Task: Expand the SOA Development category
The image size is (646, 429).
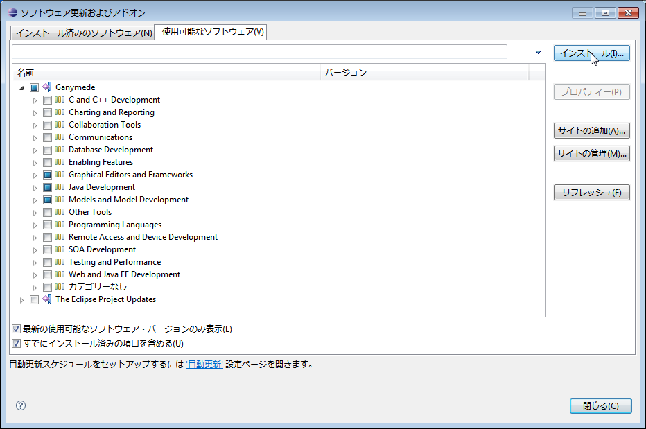Action: pyautogui.click(x=35, y=250)
